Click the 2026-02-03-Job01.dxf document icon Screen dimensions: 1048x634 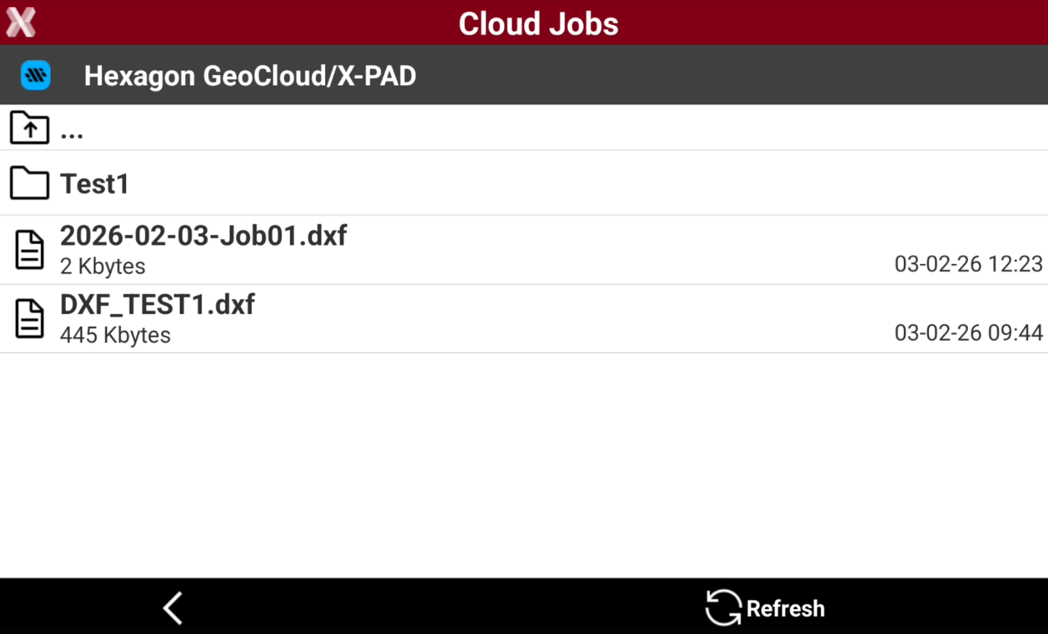[x=29, y=249]
